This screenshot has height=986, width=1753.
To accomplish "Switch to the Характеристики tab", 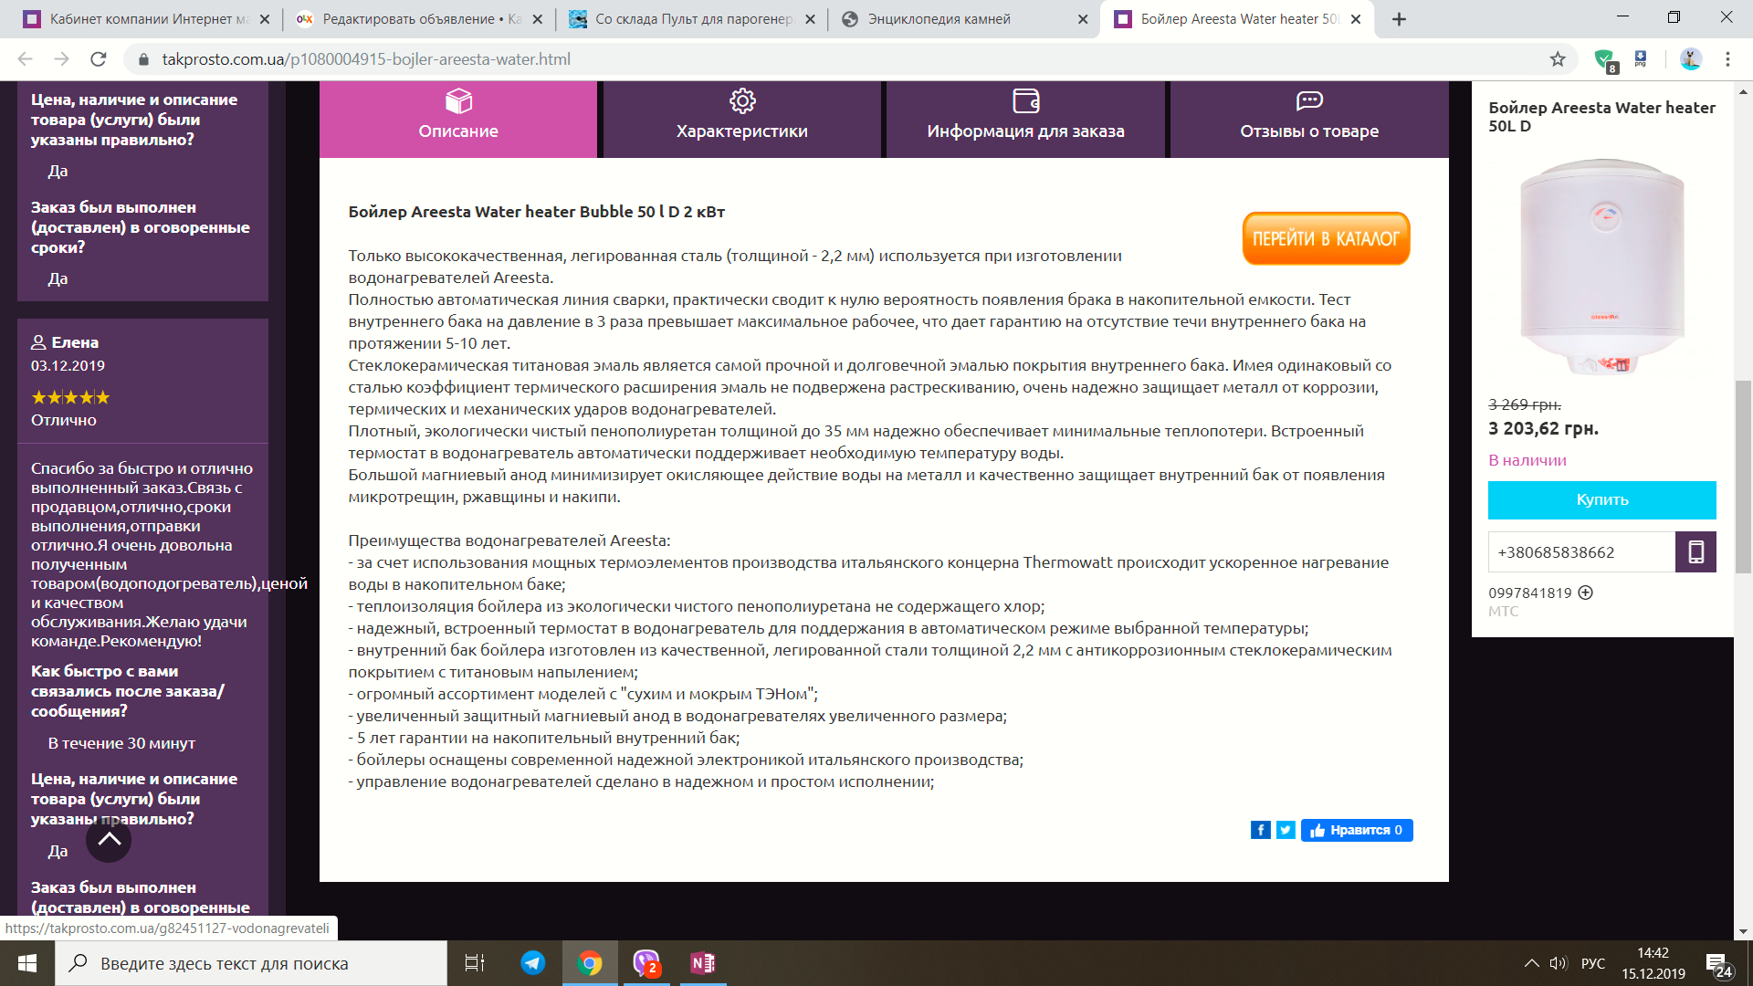I will pos(742,119).
